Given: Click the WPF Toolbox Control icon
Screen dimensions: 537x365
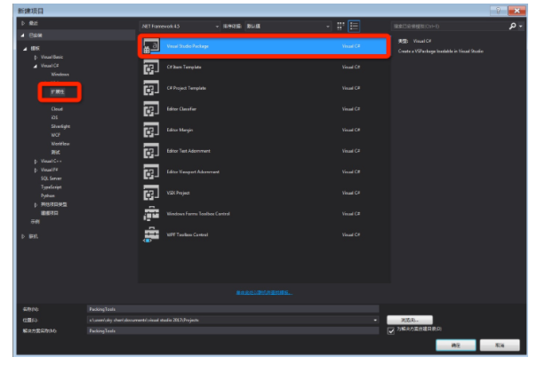Looking at the screenshot, I should point(151,234).
